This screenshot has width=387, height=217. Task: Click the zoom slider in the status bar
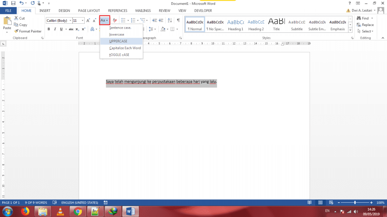[x=354, y=203]
